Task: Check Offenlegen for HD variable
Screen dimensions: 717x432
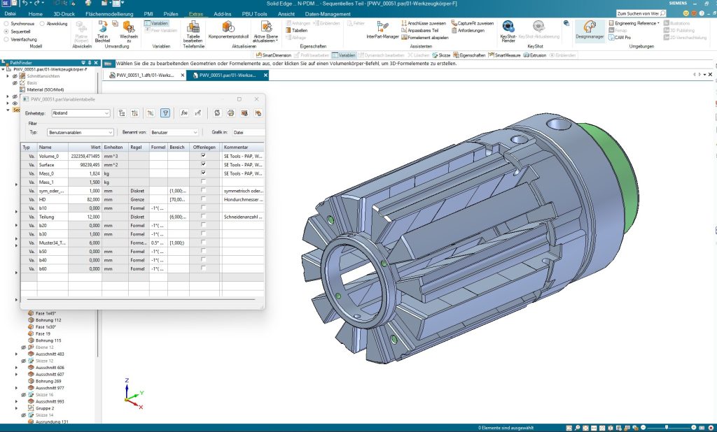Action: pyautogui.click(x=204, y=199)
